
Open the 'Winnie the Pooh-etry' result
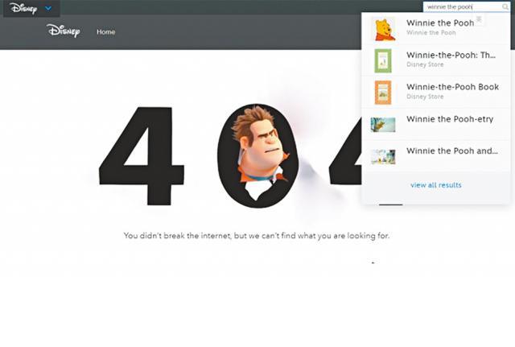pyautogui.click(x=436, y=124)
